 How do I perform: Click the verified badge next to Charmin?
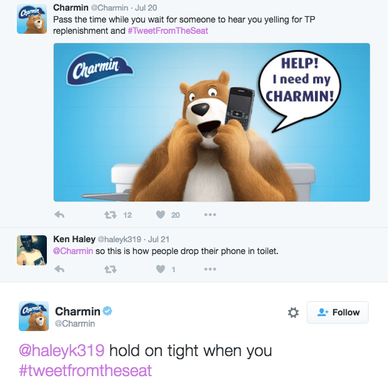click(107, 311)
